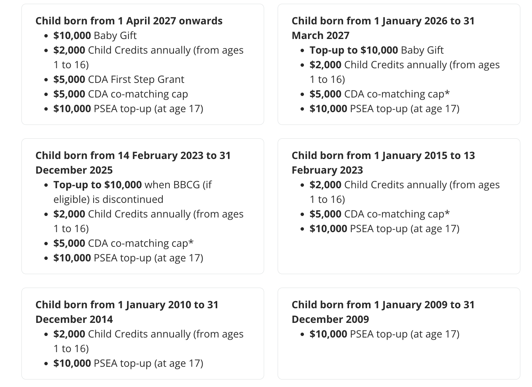Click 'Child born from 1 January 2015' heading
Screen dimensions: 532x387
pos(383,163)
